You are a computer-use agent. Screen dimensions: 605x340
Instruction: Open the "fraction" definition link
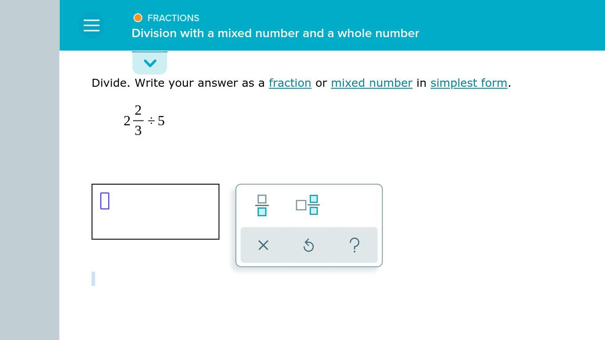[x=290, y=83]
